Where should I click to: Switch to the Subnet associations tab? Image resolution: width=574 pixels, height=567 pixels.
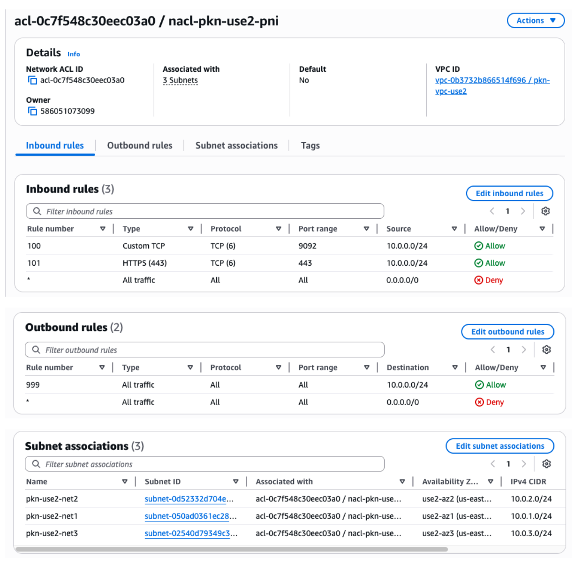coord(236,146)
